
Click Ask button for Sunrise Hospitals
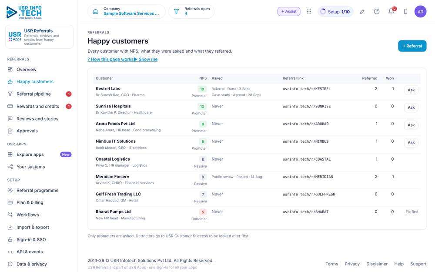click(411, 107)
